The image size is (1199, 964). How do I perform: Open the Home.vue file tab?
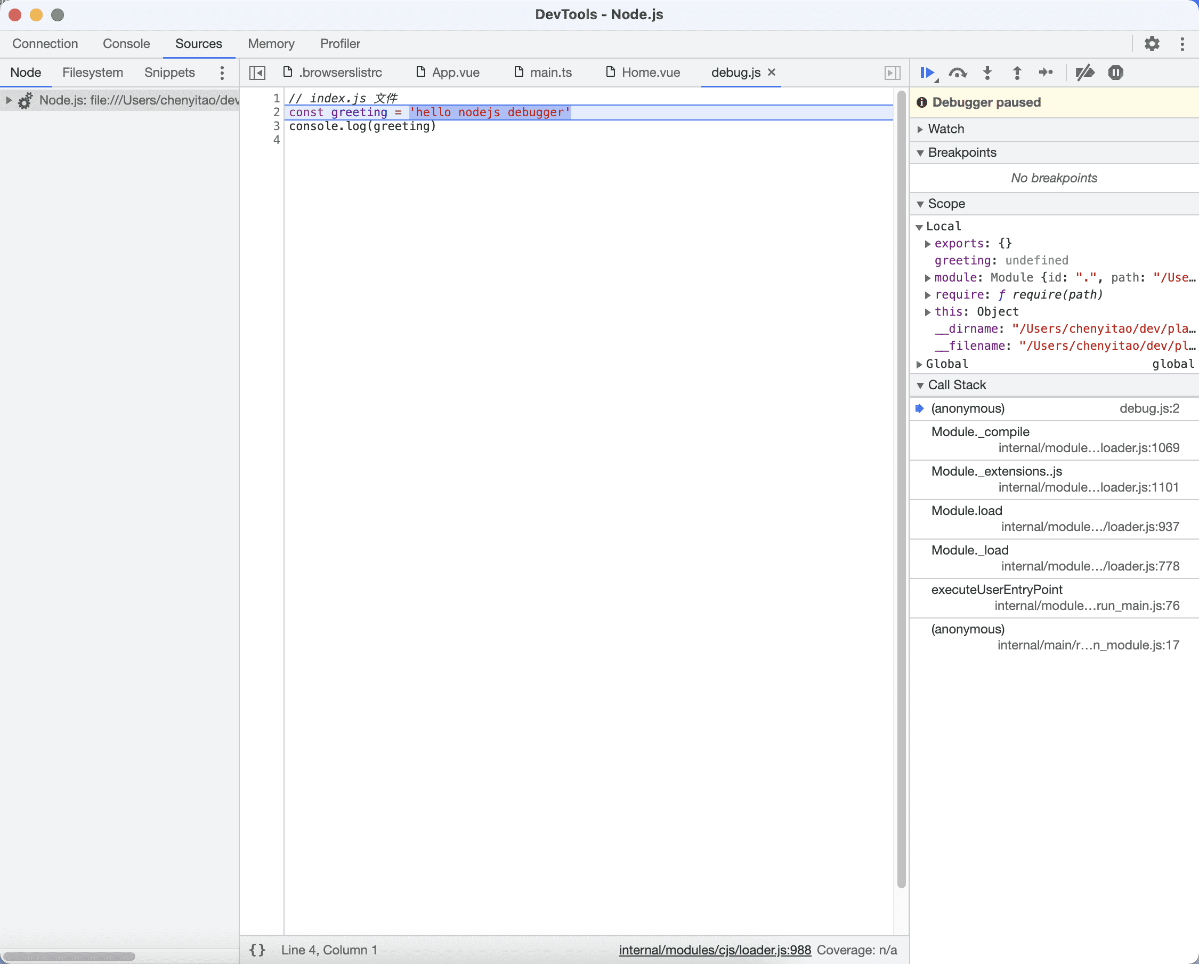pos(643,73)
